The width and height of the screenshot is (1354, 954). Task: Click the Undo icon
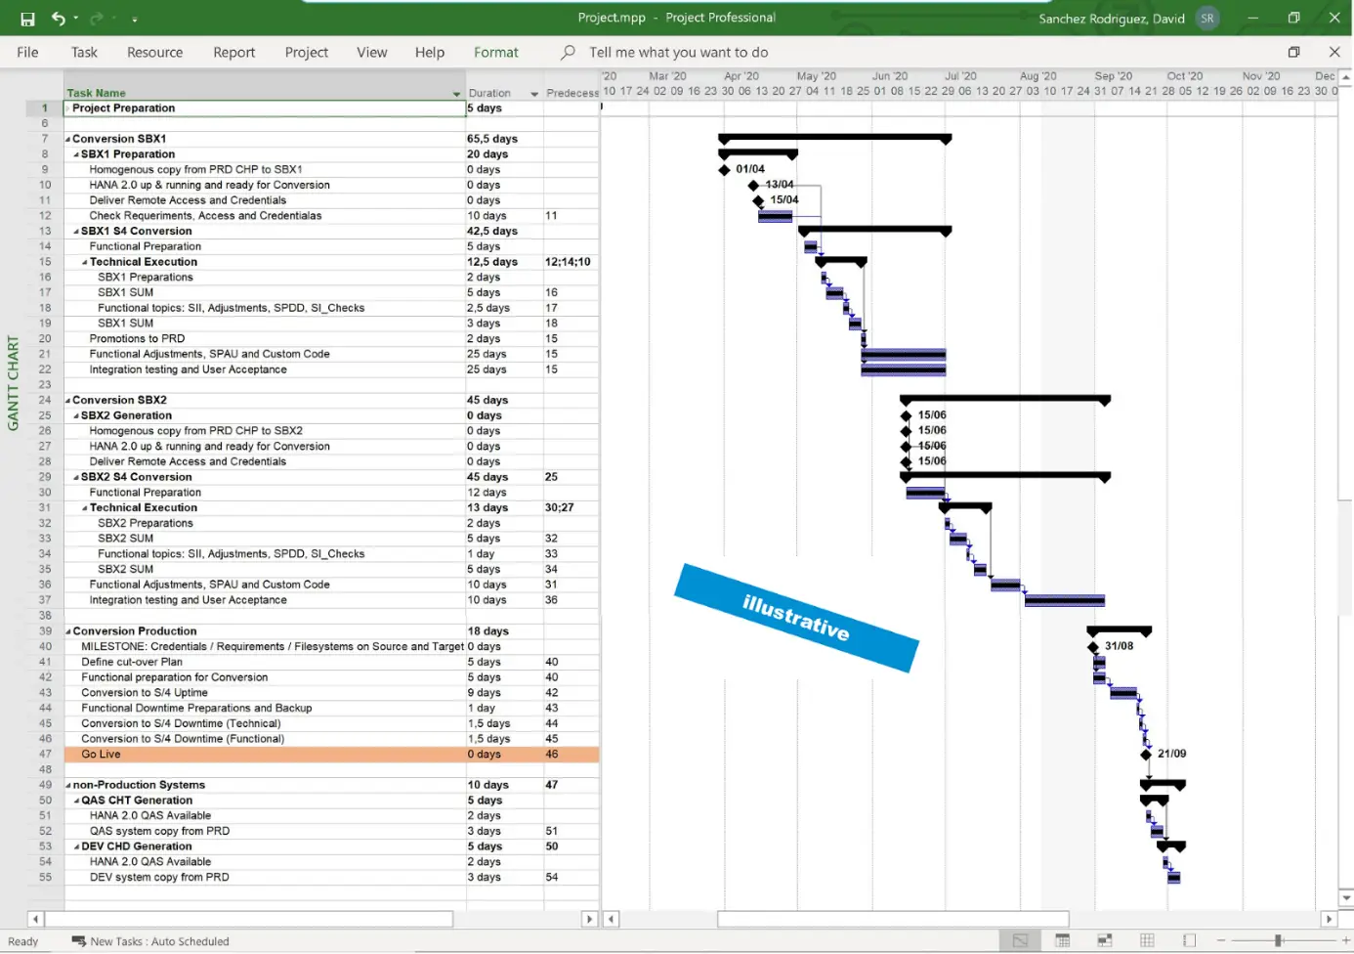[61, 19]
